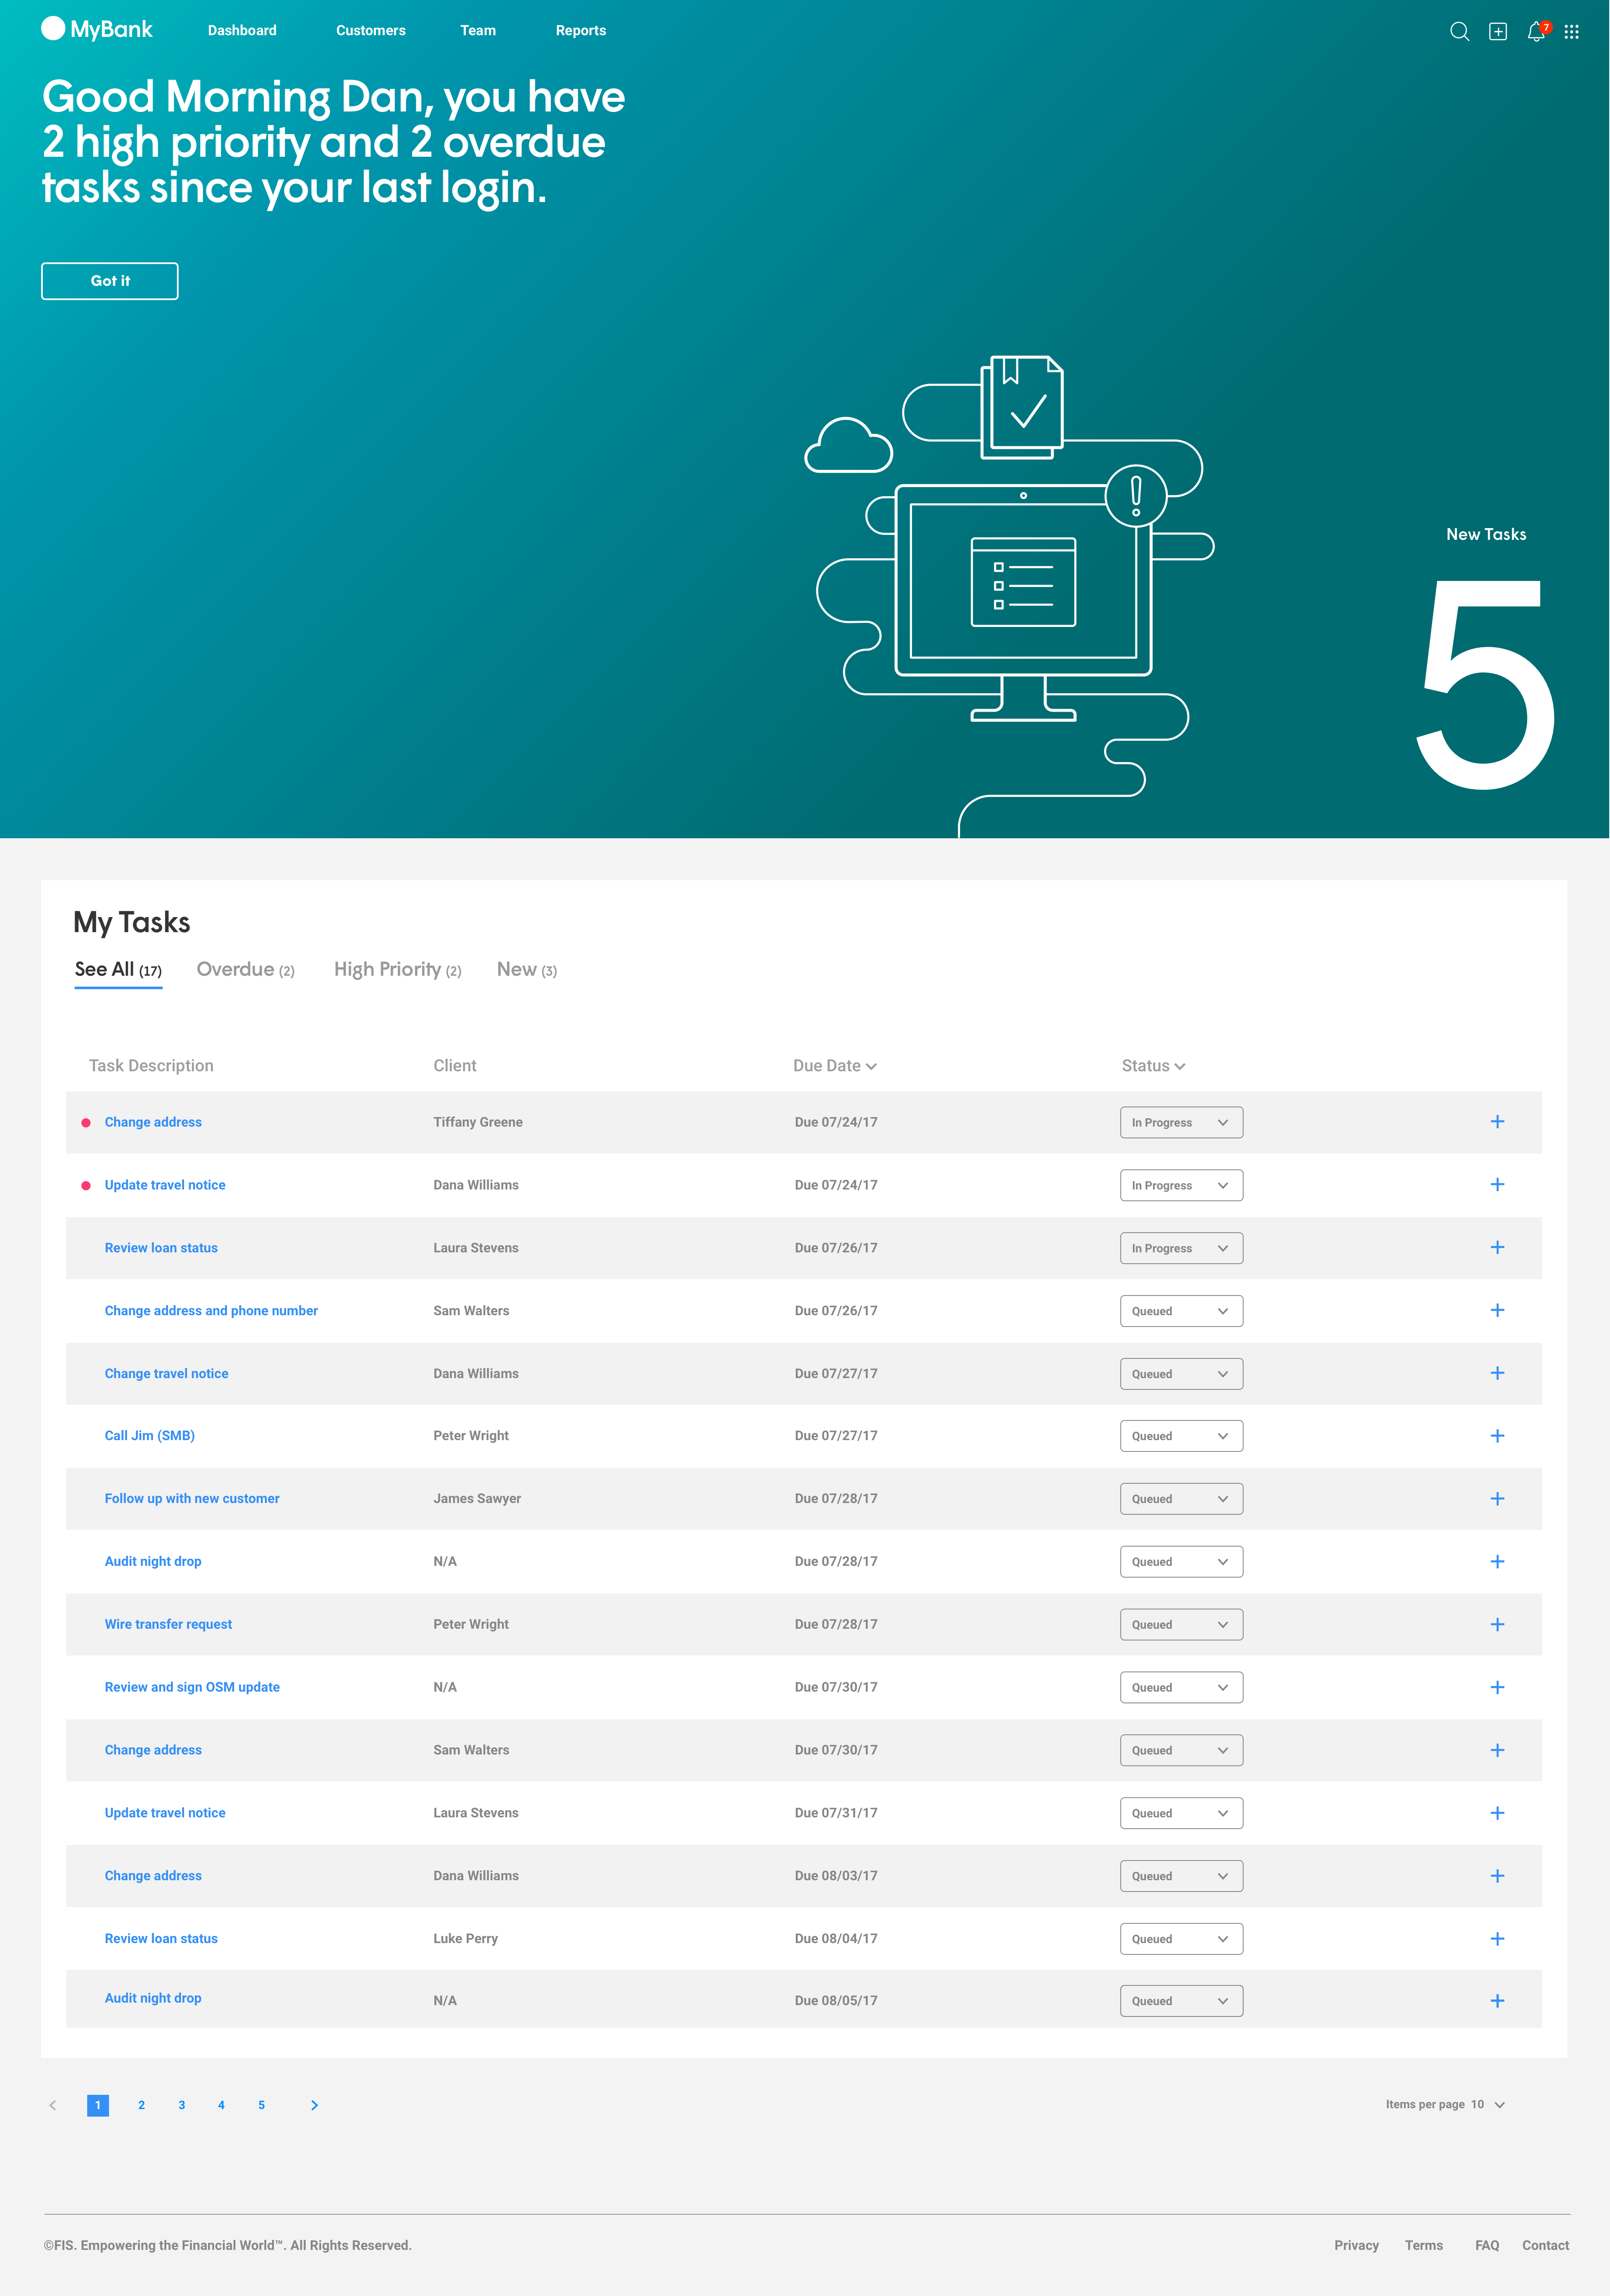Switch to the Overdue tab
This screenshot has height=2296, width=1610.
pyautogui.click(x=245, y=970)
